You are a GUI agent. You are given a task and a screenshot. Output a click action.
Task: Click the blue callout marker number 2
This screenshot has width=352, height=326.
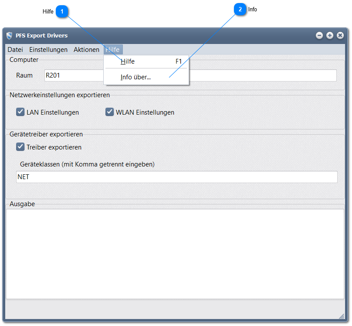coord(240,9)
